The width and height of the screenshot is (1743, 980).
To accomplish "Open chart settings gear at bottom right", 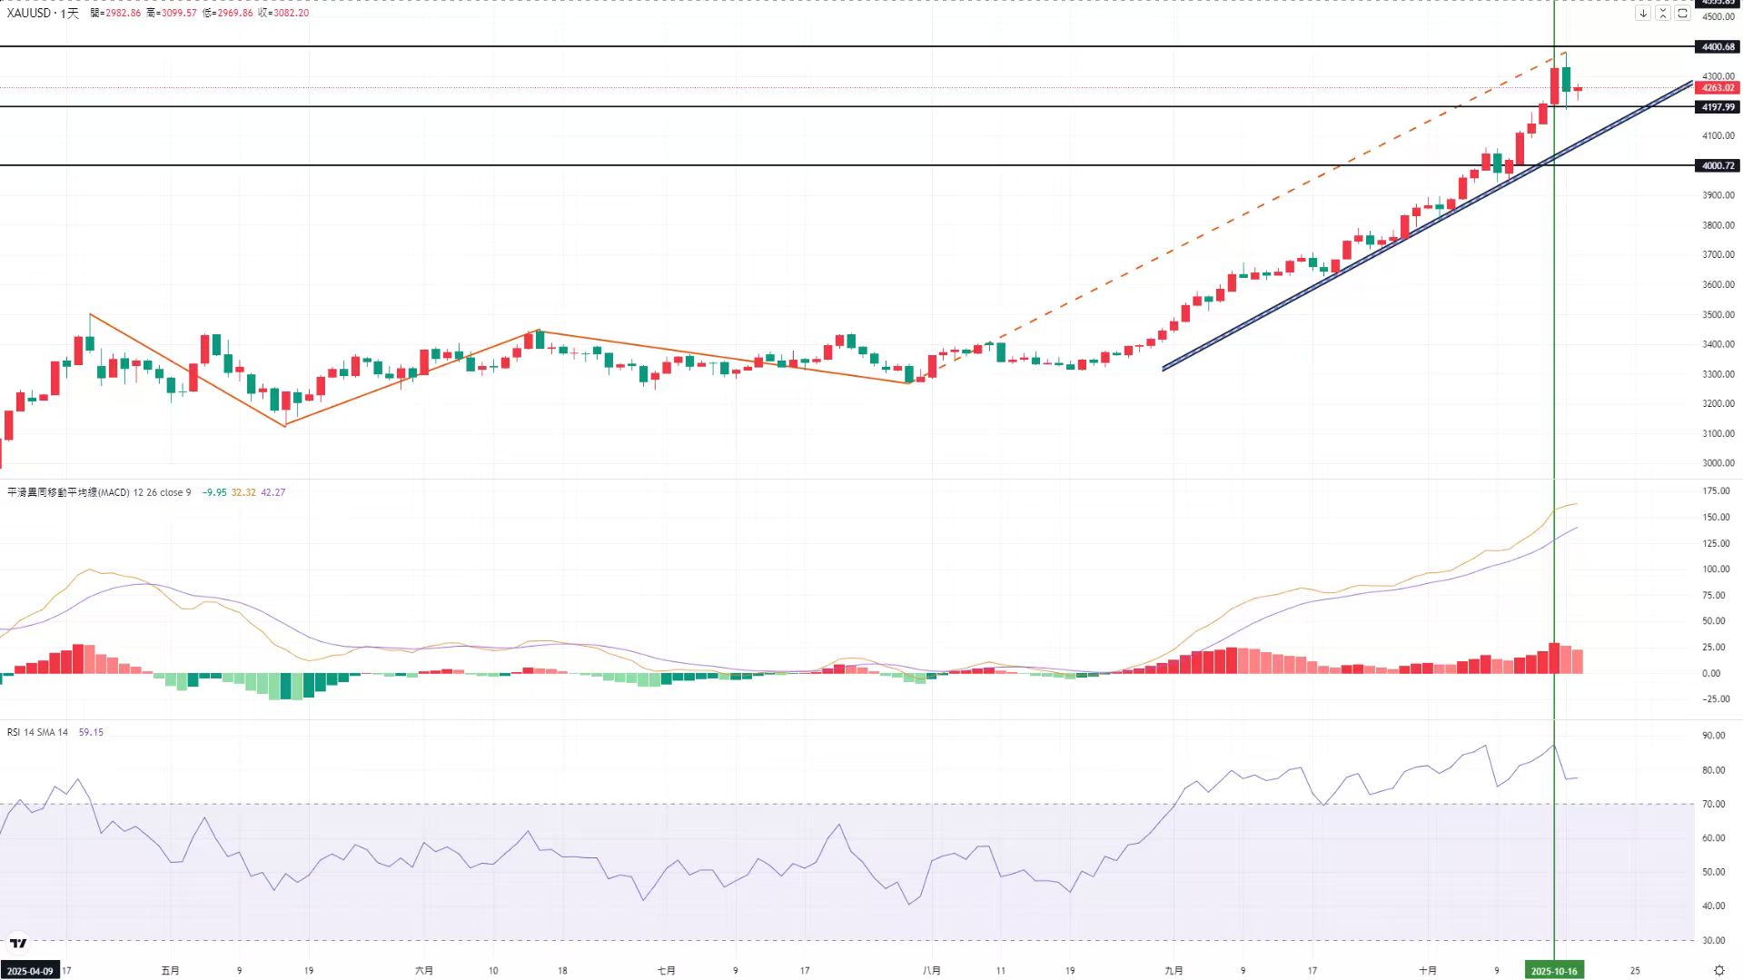I will pos(1718,970).
